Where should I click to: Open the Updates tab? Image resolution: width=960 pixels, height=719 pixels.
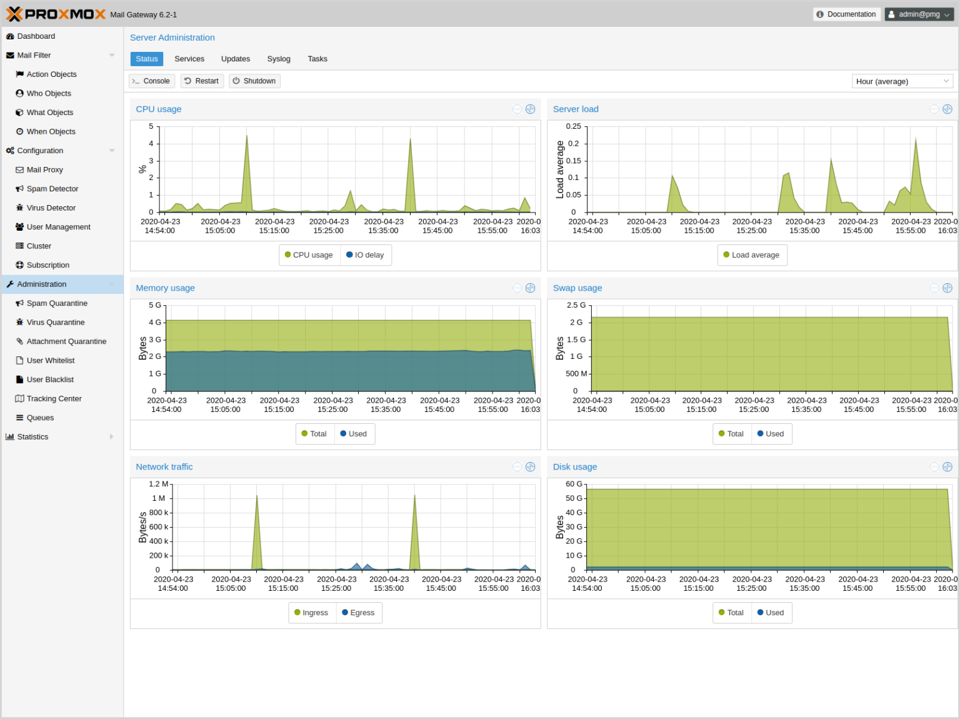236,59
